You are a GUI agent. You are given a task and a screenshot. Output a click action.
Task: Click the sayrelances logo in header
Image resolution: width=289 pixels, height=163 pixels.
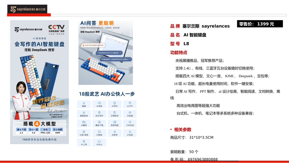[27, 9]
